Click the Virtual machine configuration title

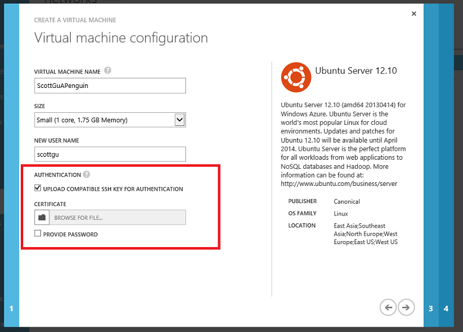121,38
